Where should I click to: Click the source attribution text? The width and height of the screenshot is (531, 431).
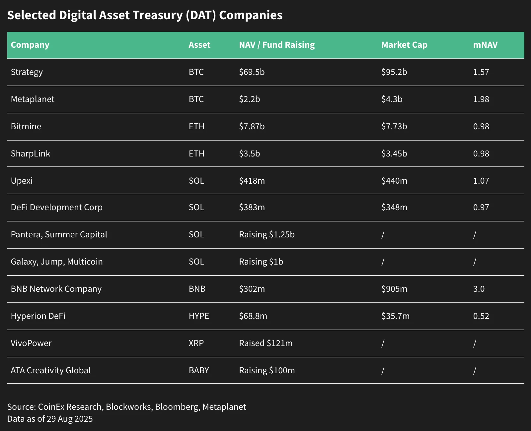[x=126, y=407]
